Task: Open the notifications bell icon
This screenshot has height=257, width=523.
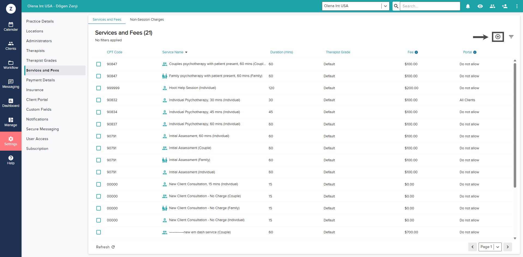Action: 468,6
